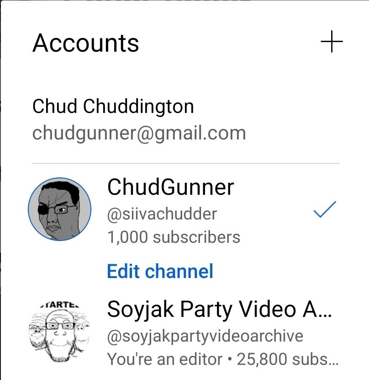Switch to Soyjak Party Video A... channel
The width and height of the screenshot is (369, 380).
click(184, 332)
